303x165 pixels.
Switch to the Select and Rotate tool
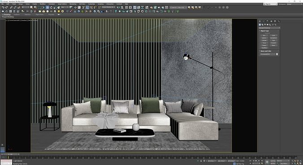pos(51,7)
